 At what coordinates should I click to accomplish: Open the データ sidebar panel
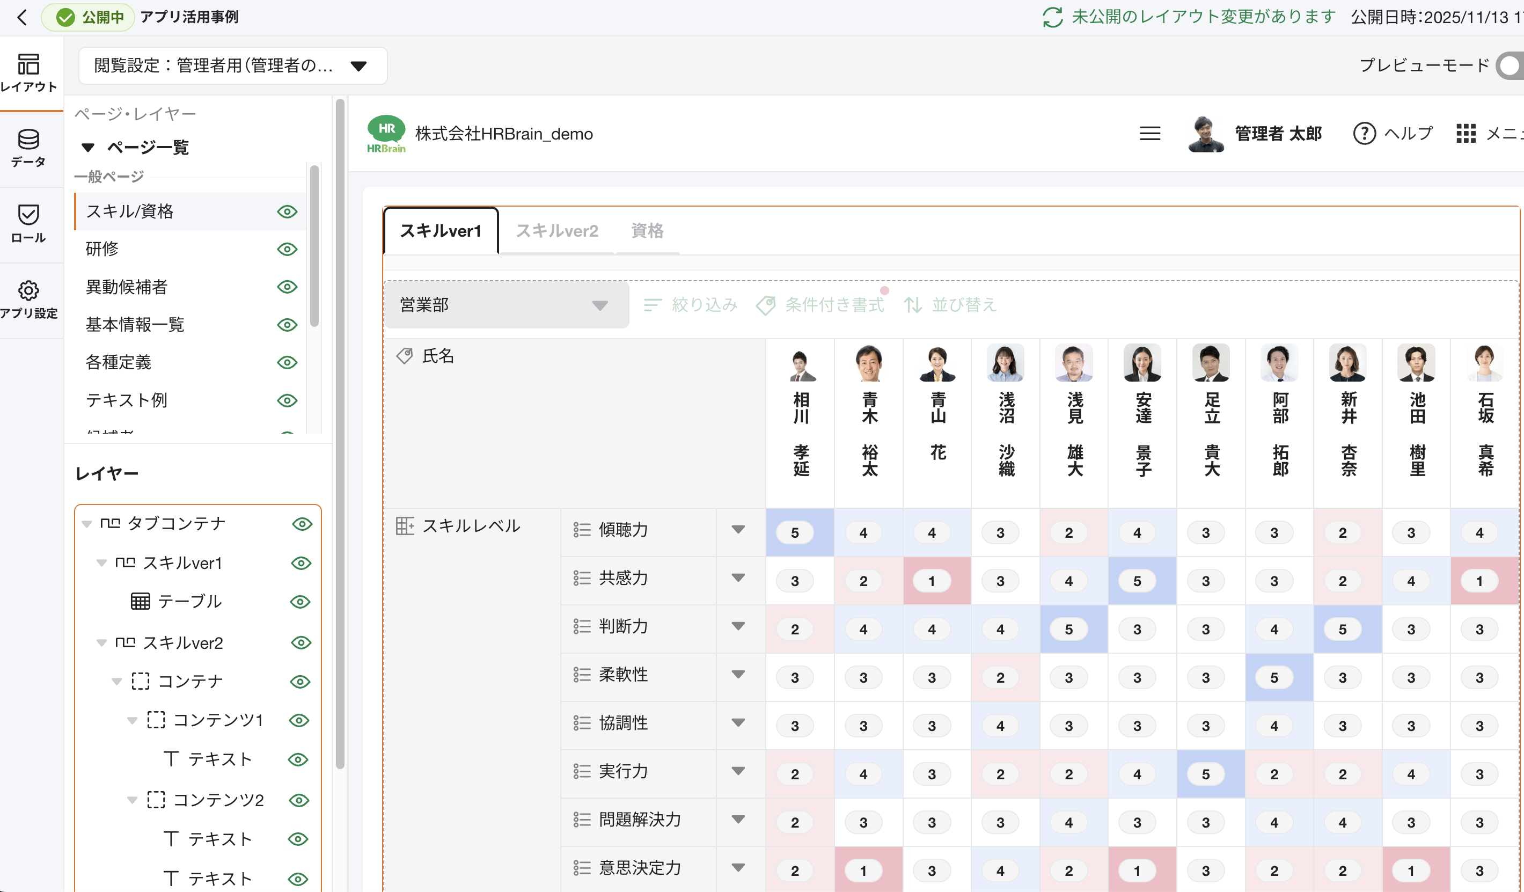coord(30,148)
